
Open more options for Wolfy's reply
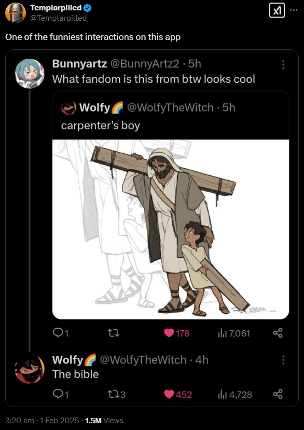pos(283,360)
